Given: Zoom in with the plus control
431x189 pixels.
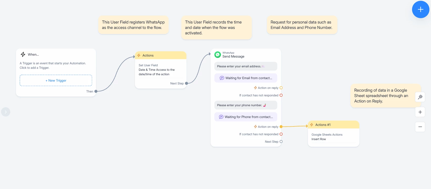Looking at the screenshot, I should click(420, 112).
